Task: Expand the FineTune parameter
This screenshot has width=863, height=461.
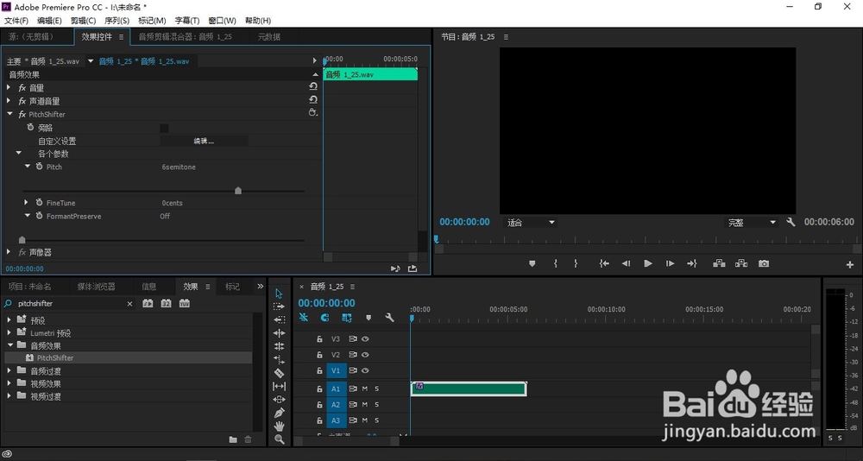Action: 27,203
